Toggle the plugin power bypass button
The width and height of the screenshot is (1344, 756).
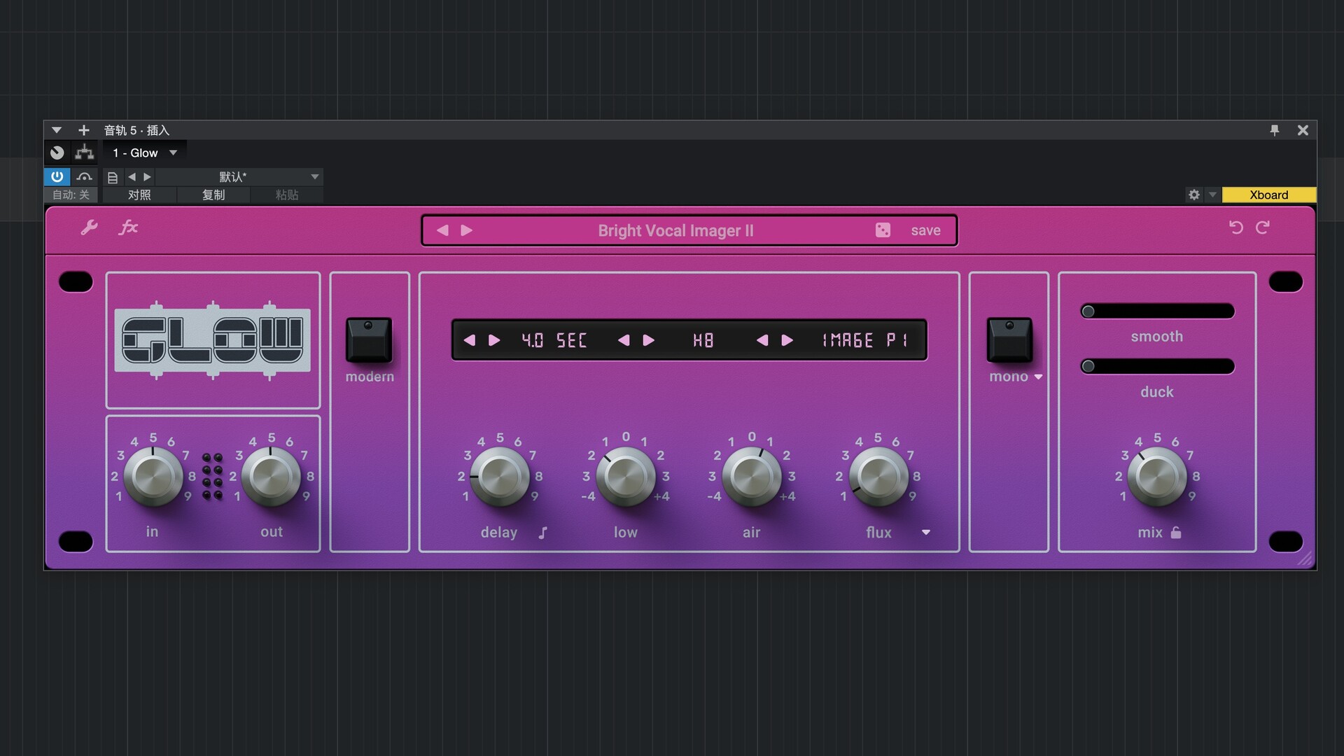[x=57, y=176]
